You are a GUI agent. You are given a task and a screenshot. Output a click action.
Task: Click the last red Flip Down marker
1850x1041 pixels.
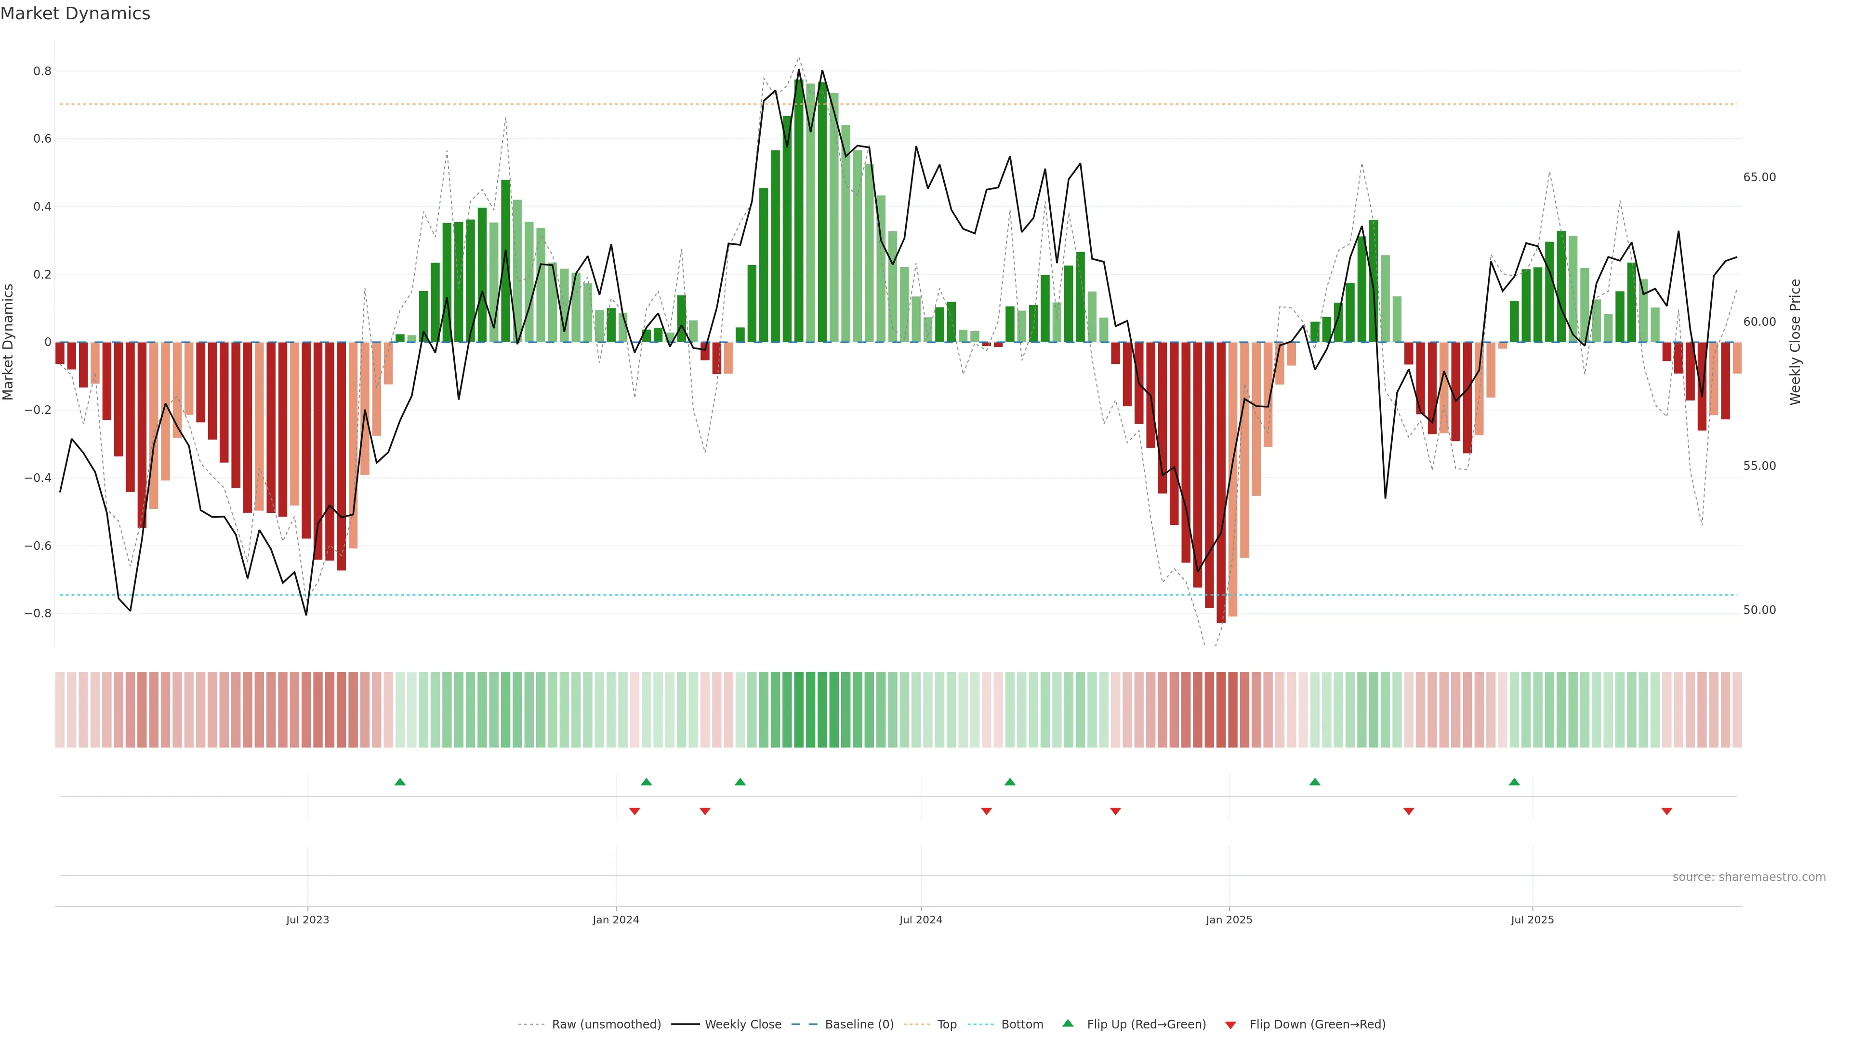click(1667, 811)
